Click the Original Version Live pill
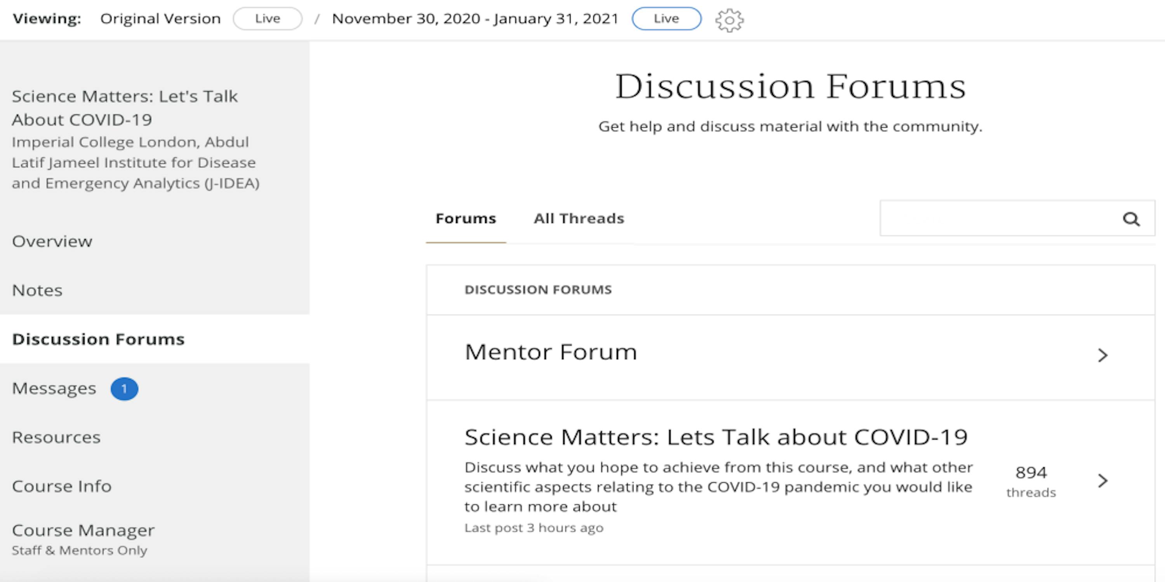This screenshot has height=582, width=1165. 267,19
